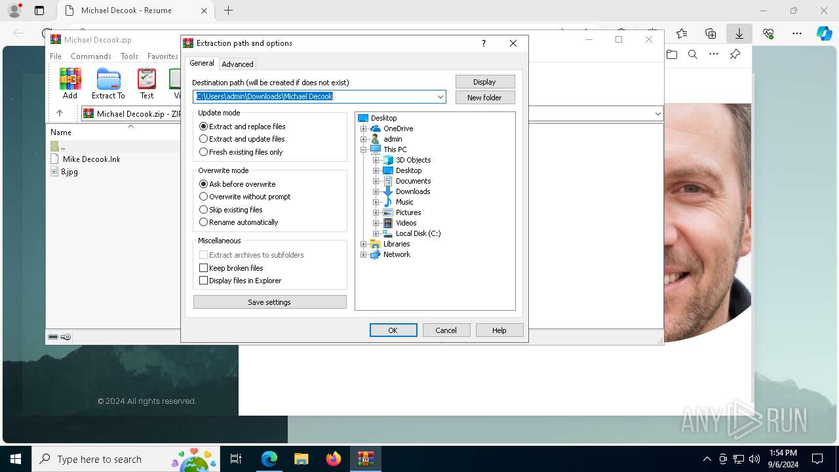
Task: Click the OK button
Action: [393, 330]
